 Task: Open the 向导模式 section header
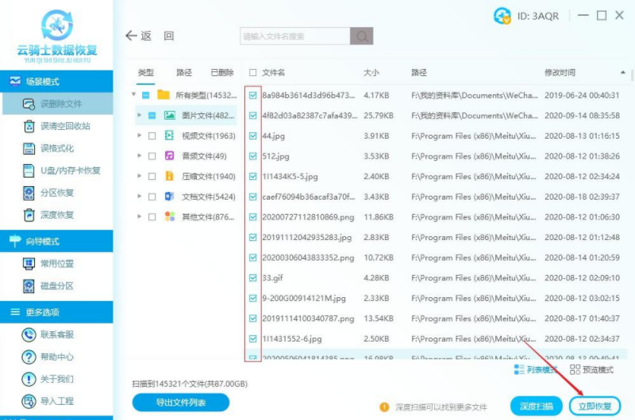pyautogui.click(x=56, y=242)
